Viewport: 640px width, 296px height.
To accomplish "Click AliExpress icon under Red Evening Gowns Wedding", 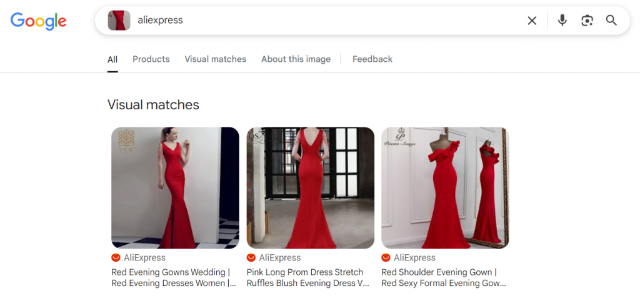I will pos(116,258).
